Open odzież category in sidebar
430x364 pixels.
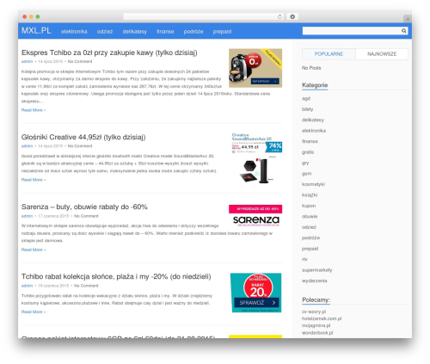pos(309,227)
